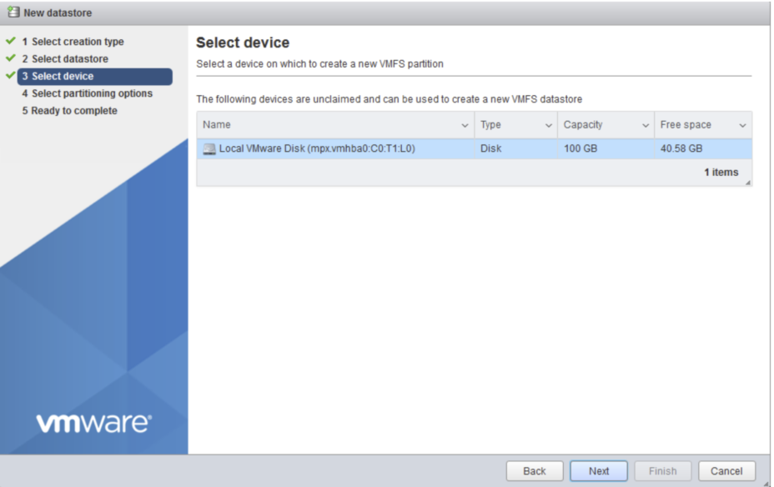Advance with the Next button
774x487 pixels.
598,470
